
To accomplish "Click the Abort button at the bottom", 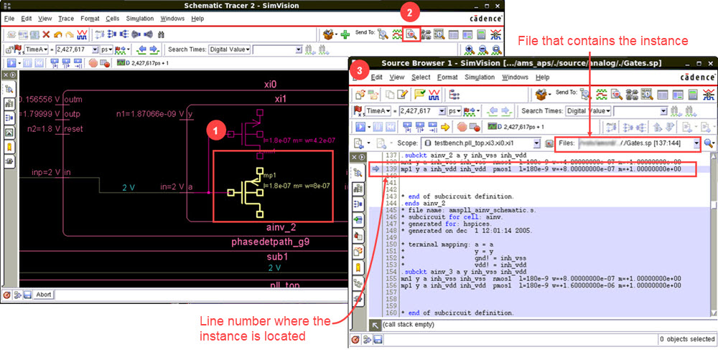I will click(x=44, y=294).
